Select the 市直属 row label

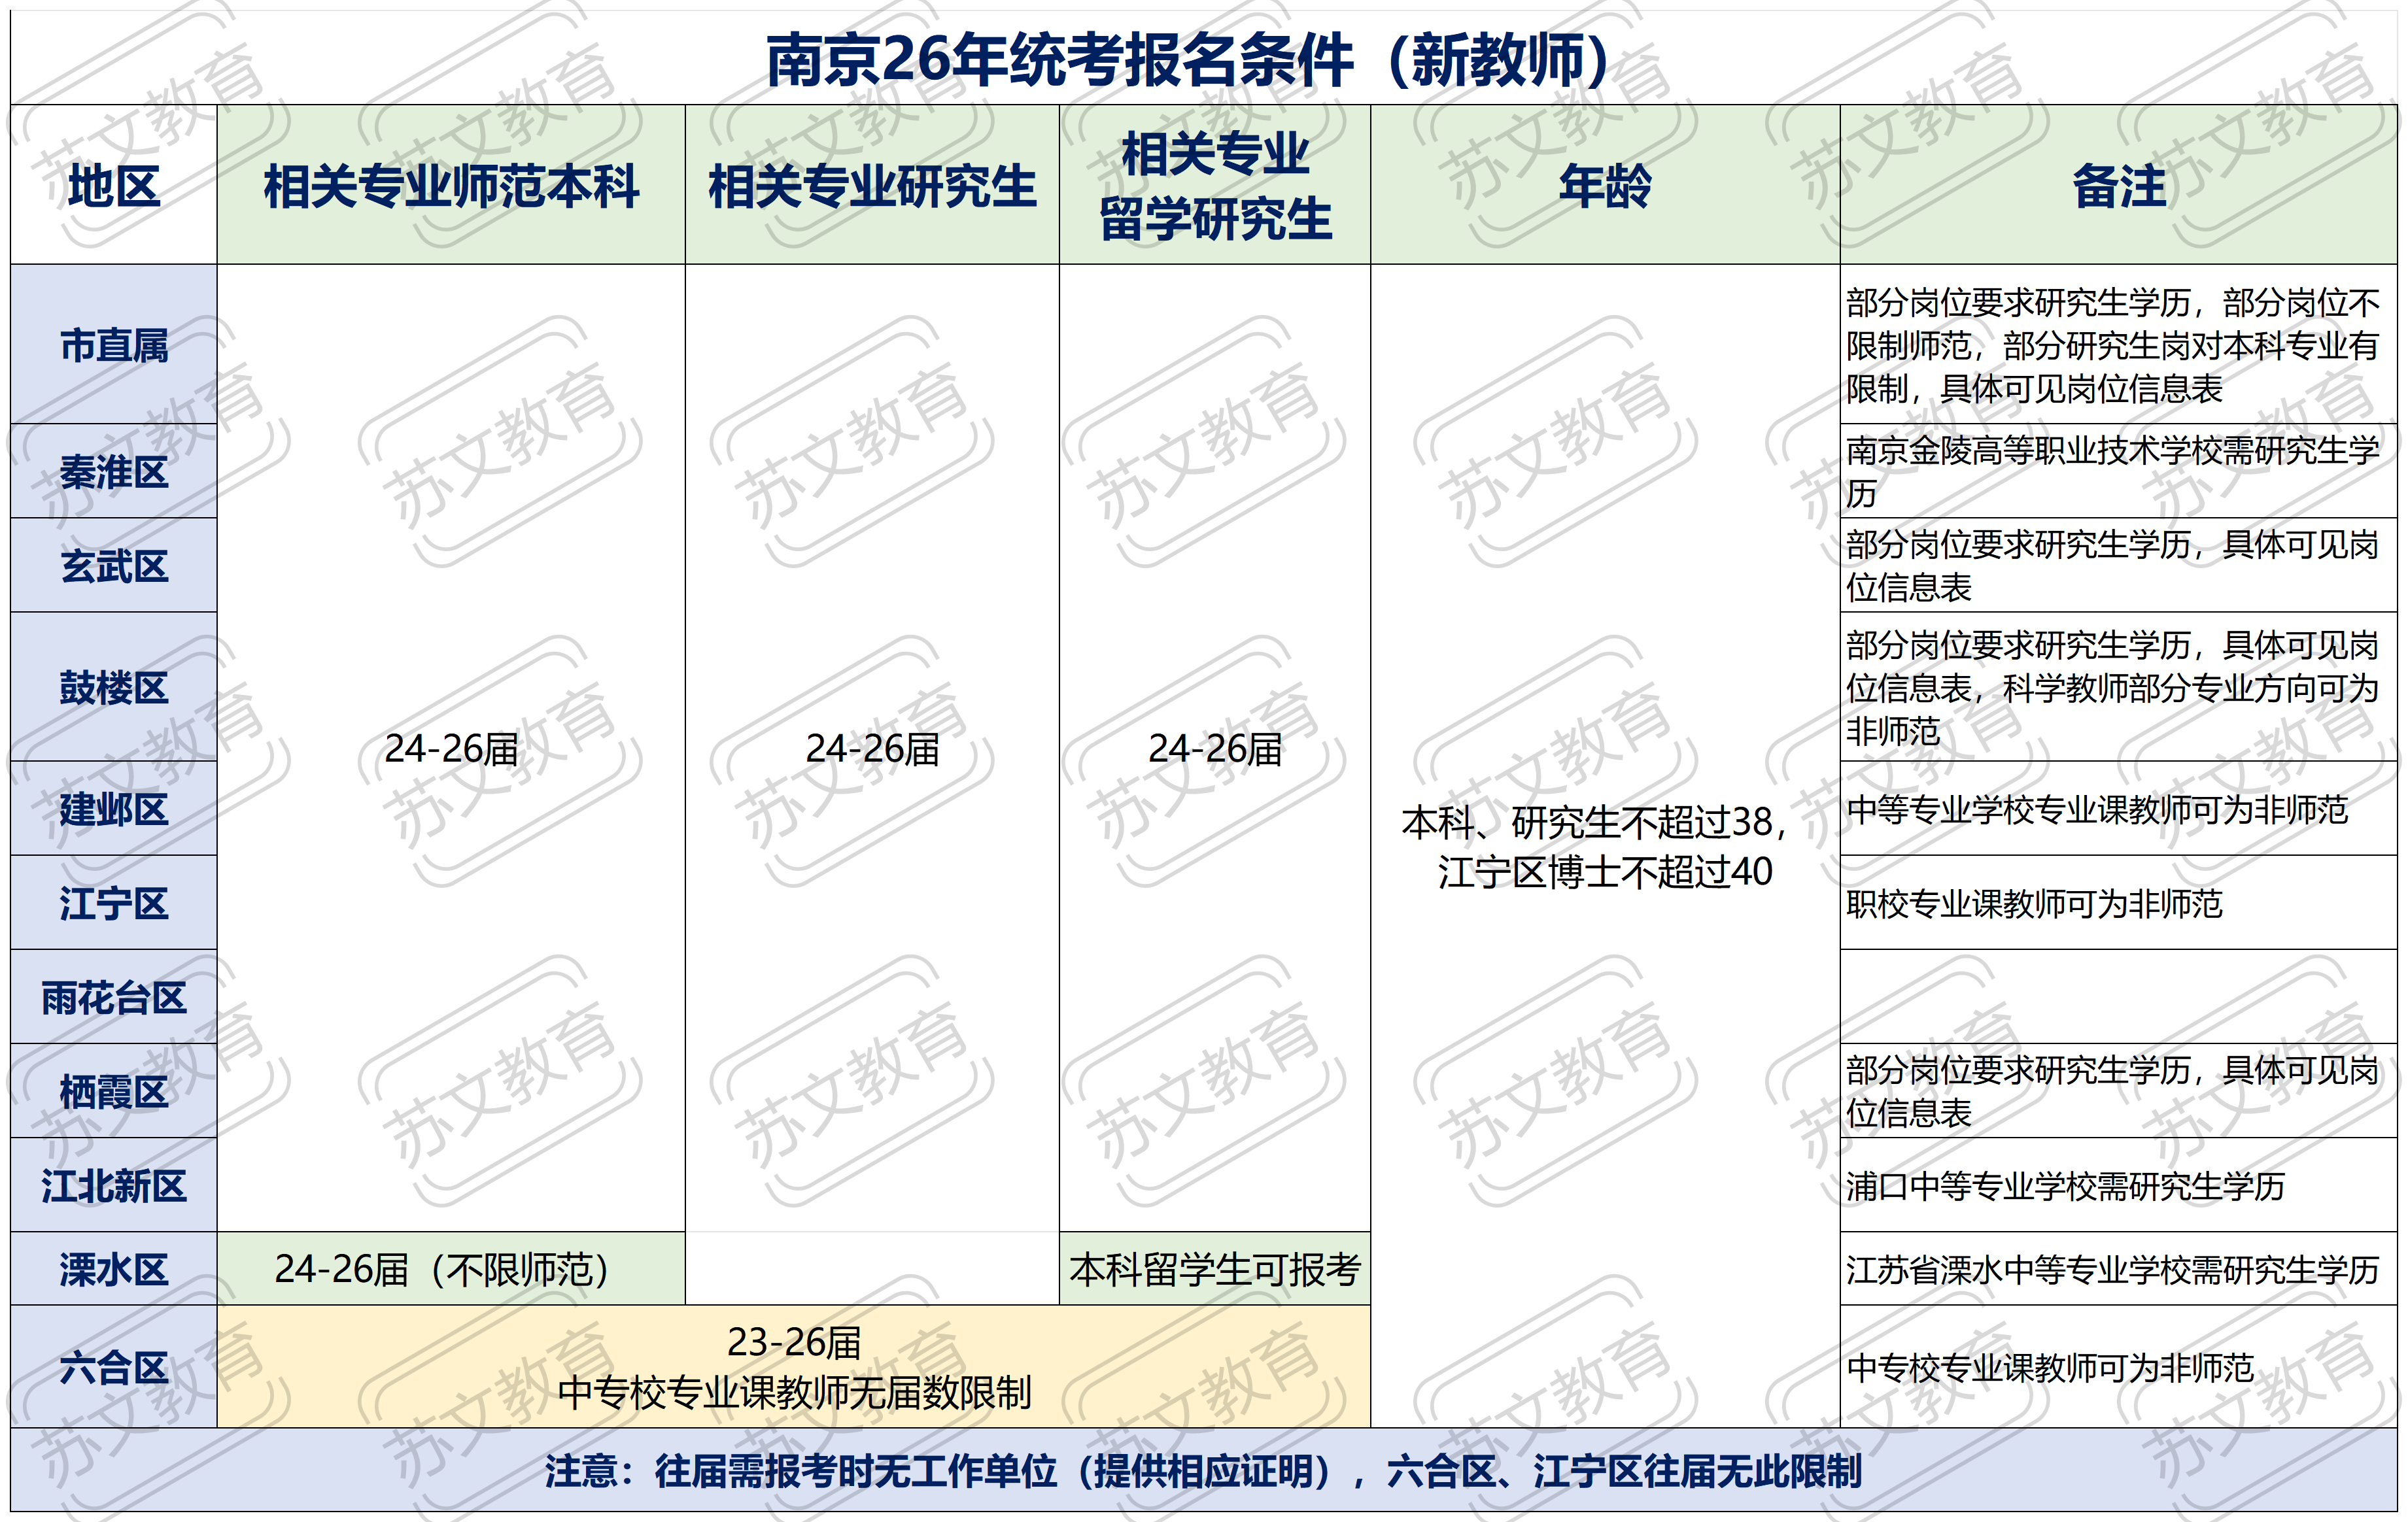[x=114, y=345]
